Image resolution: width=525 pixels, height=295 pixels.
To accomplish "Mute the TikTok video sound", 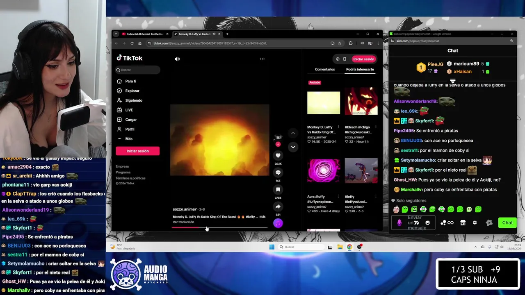I will 177,59.
